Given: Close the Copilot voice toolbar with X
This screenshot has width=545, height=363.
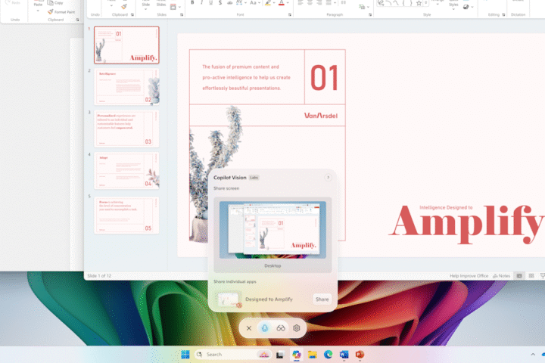Looking at the screenshot, I should point(249,328).
